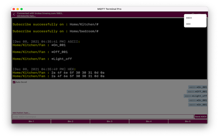Open the Add Subscribe Topic link
219x137 pixels.
click(x=26, y=16)
